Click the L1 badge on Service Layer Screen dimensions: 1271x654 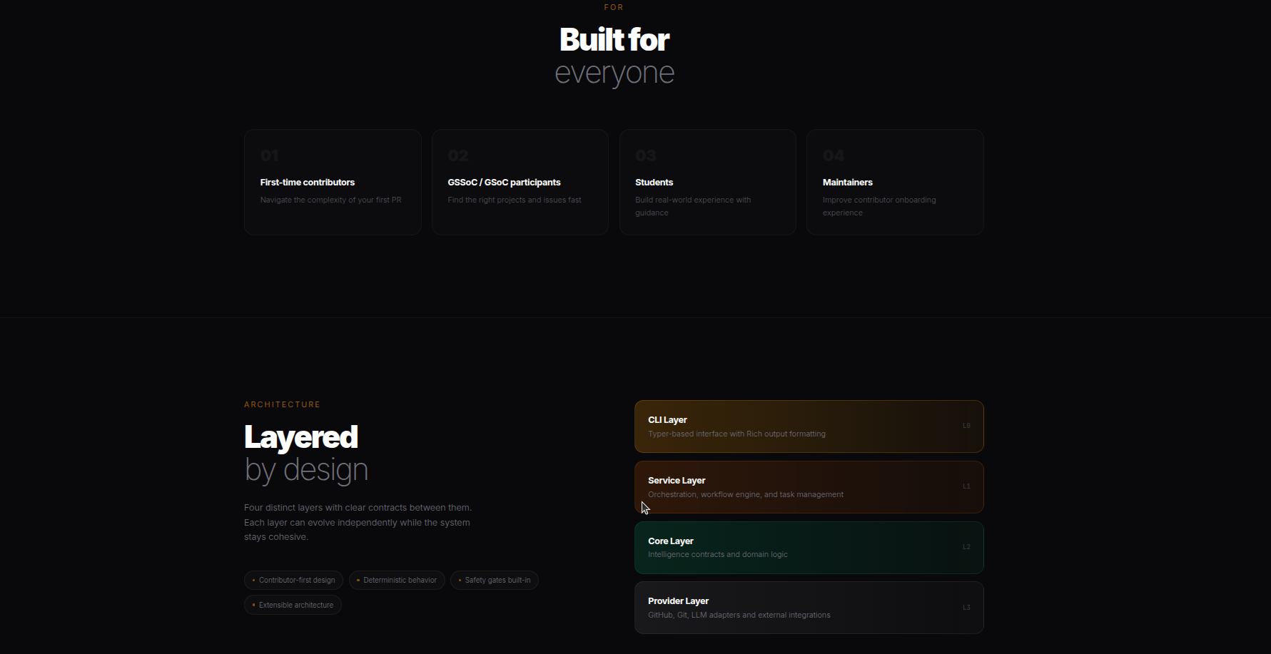966,486
